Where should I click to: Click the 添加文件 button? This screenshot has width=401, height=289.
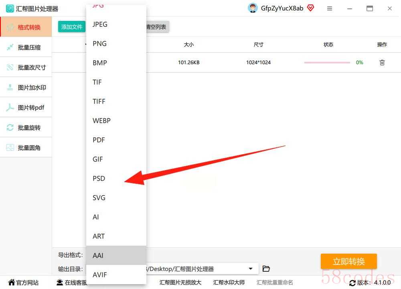tap(72, 26)
